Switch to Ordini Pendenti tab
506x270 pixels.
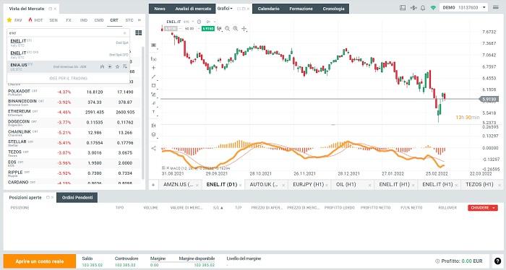77,198
